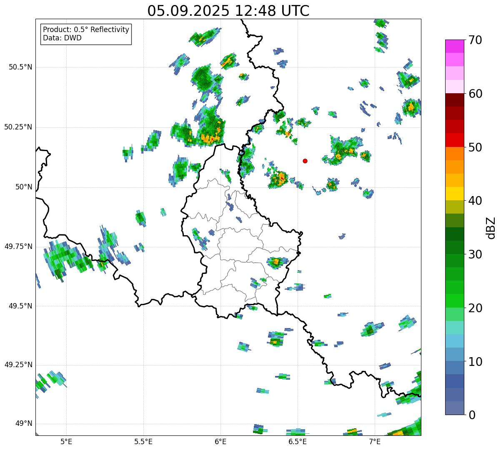
Task: Click the 6.5°E longitude label
Action: 298,441
